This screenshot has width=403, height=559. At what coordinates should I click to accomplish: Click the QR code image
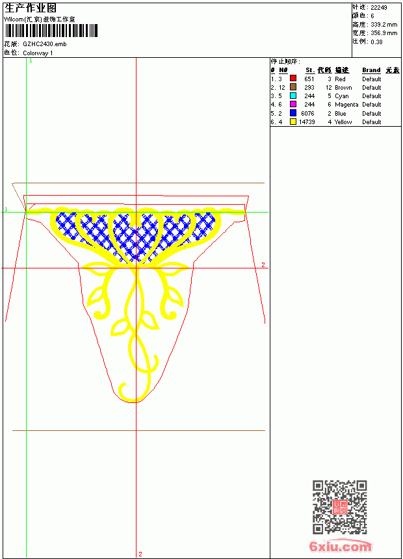tap(340, 506)
